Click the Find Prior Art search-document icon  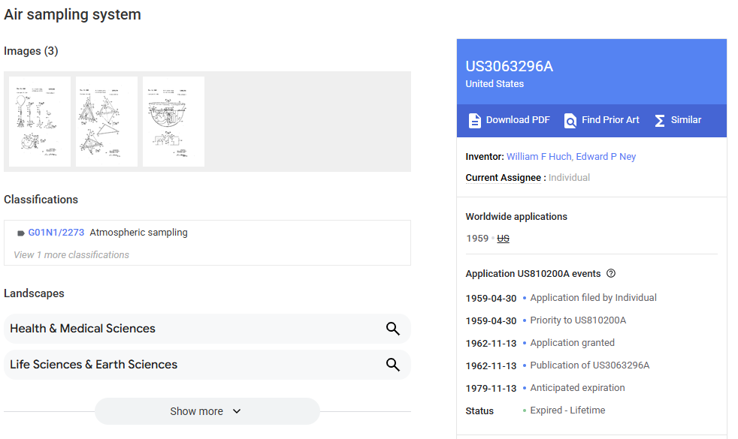pyautogui.click(x=570, y=121)
